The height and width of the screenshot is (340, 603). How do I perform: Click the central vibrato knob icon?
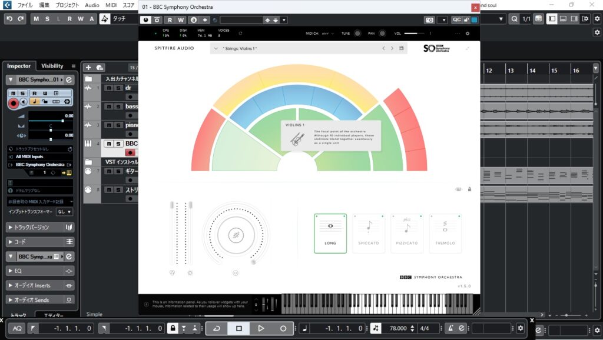[x=236, y=235]
